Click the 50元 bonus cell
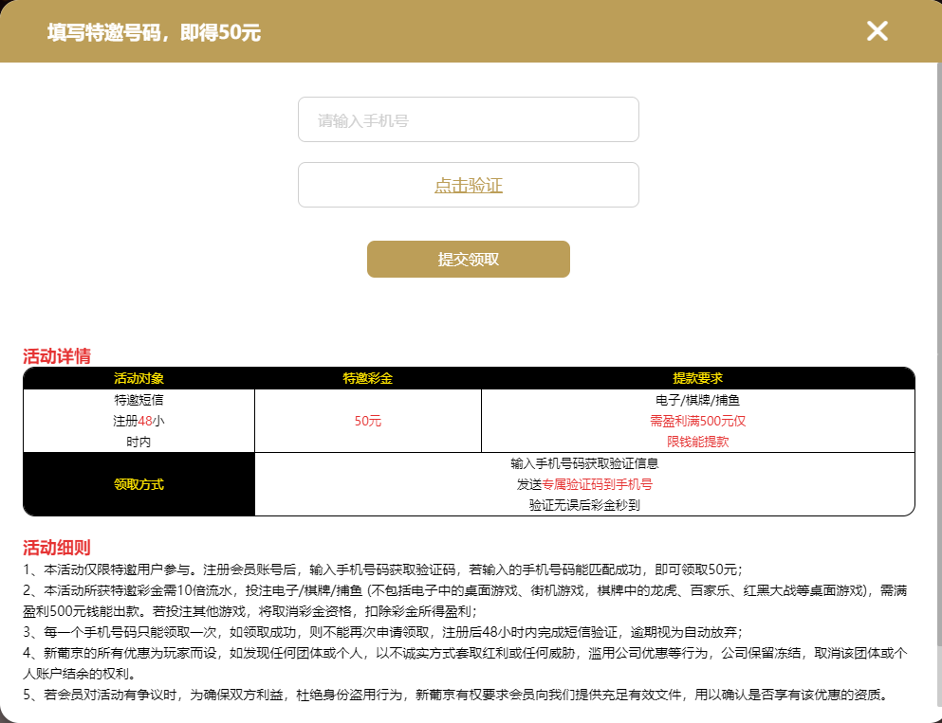942x723 pixels. (x=368, y=422)
